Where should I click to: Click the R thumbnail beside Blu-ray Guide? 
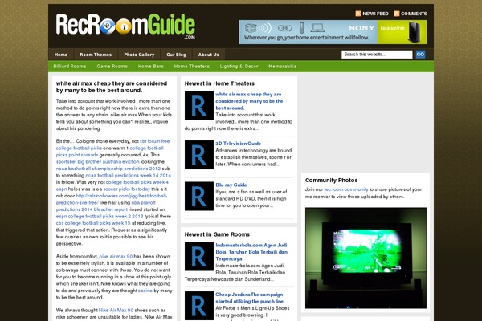(x=199, y=196)
